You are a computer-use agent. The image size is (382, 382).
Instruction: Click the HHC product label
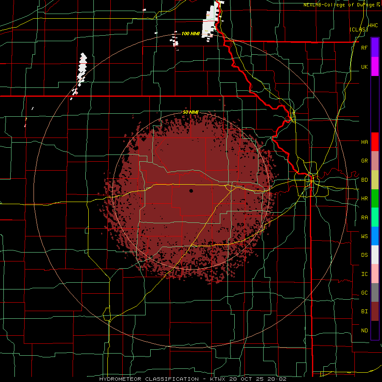point(373,25)
